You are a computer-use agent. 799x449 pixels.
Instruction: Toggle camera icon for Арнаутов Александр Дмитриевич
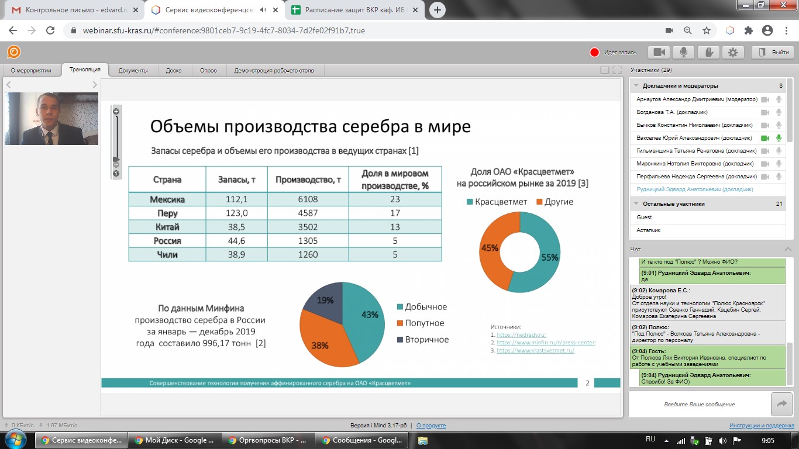click(x=765, y=99)
